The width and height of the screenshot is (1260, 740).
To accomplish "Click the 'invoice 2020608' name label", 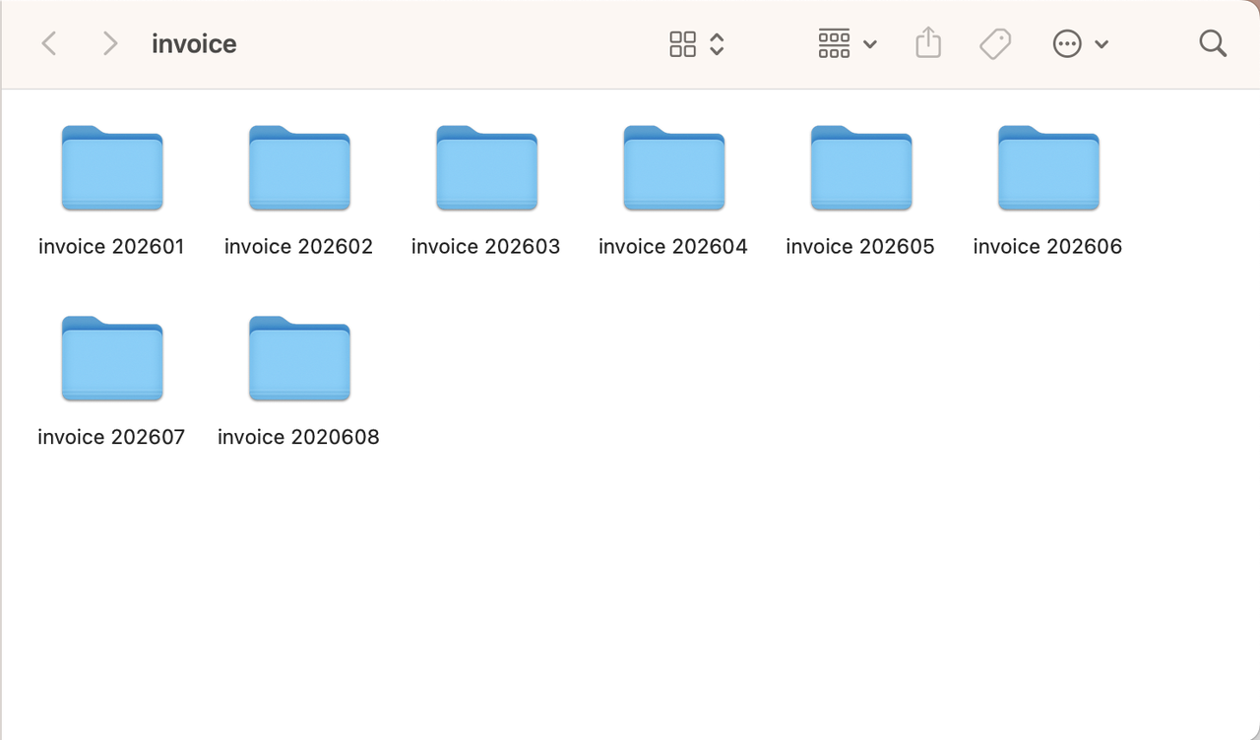I will (x=298, y=436).
